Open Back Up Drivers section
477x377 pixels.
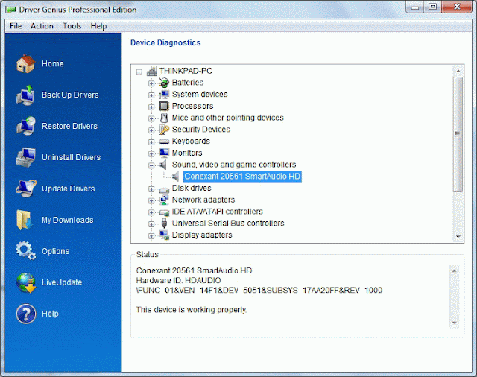pyautogui.click(x=70, y=95)
